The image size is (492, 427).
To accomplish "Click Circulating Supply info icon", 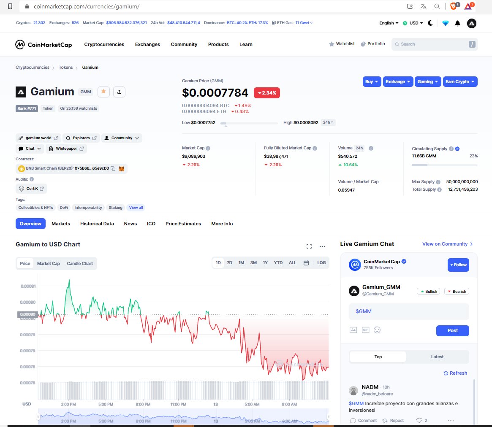I will click(x=451, y=149).
